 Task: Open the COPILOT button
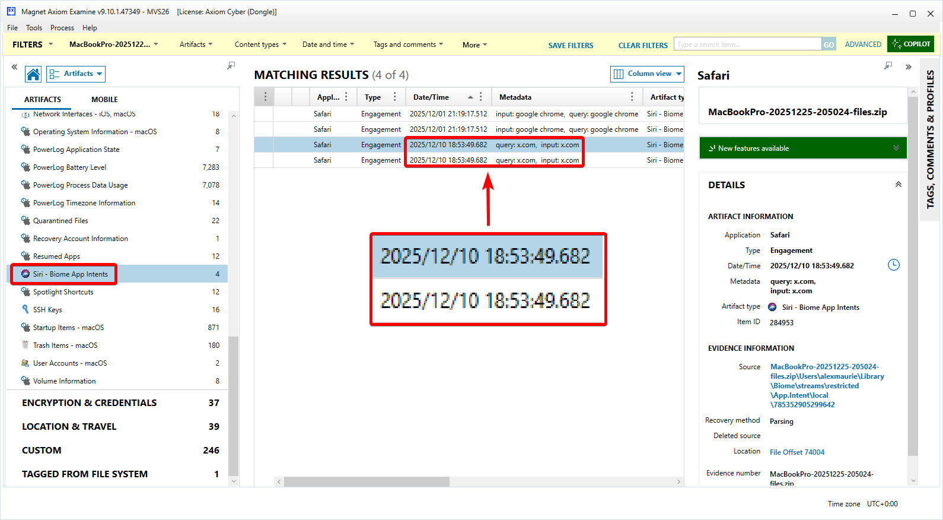coord(910,44)
